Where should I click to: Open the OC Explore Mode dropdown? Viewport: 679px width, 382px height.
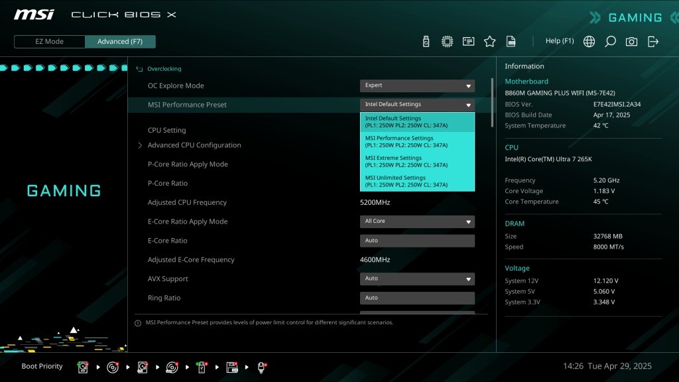coord(417,86)
